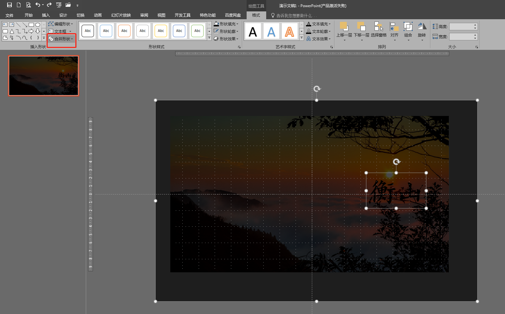The image size is (505, 314).
Task: Click the 编辑形状 edit shape button
Action: pos(61,24)
